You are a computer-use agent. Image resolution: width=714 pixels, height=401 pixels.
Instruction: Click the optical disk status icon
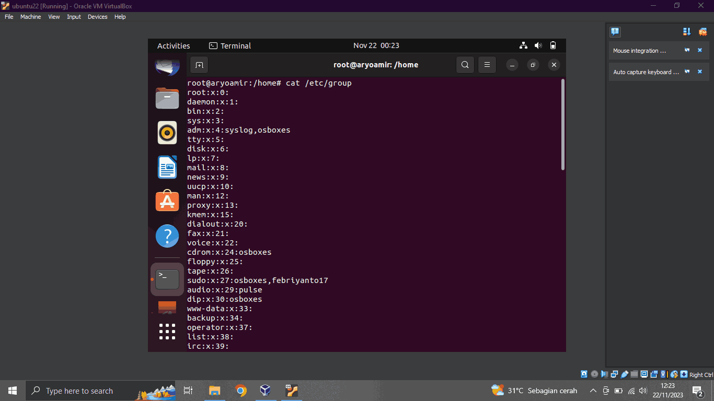click(594, 374)
